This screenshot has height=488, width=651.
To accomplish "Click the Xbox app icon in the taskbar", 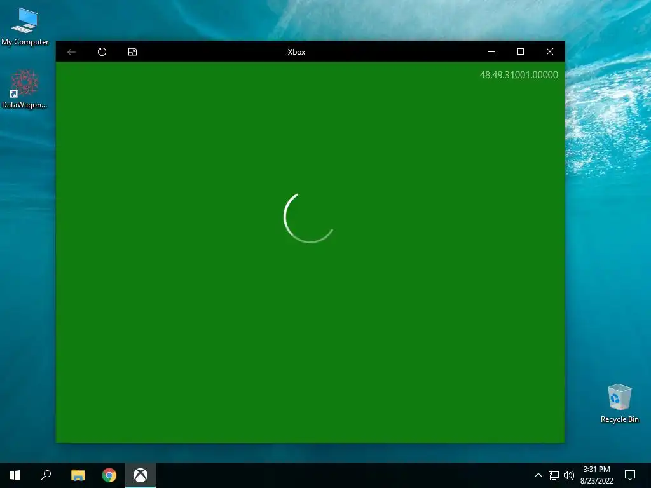I will [x=140, y=475].
